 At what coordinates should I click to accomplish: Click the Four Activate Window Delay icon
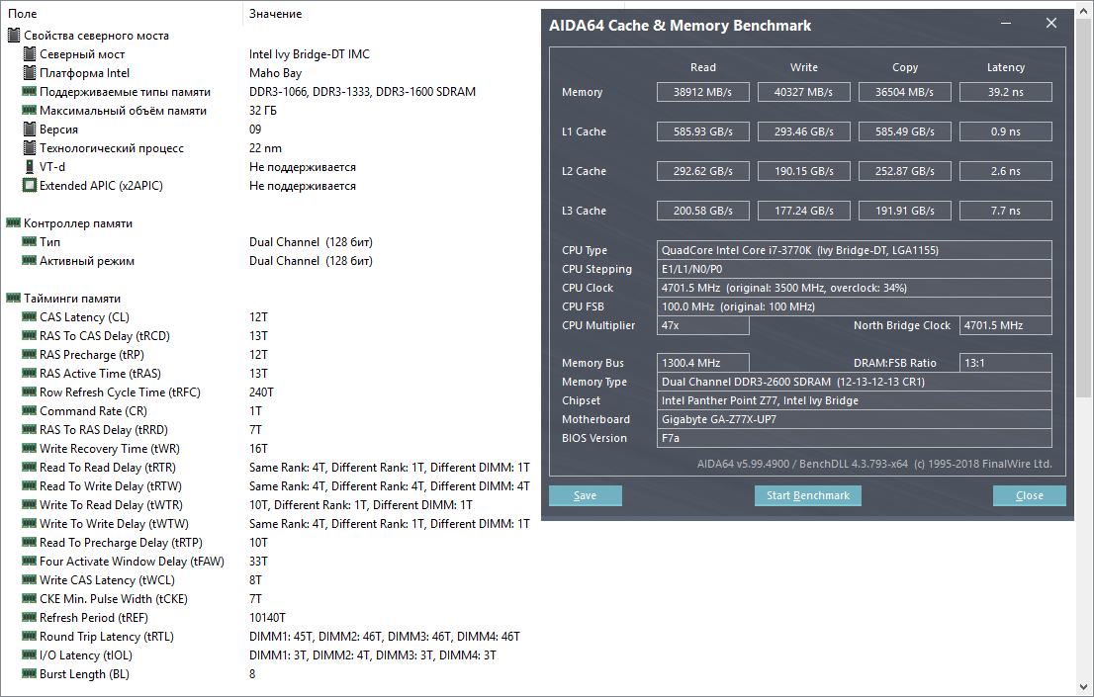pyautogui.click(x=30, y=562)
